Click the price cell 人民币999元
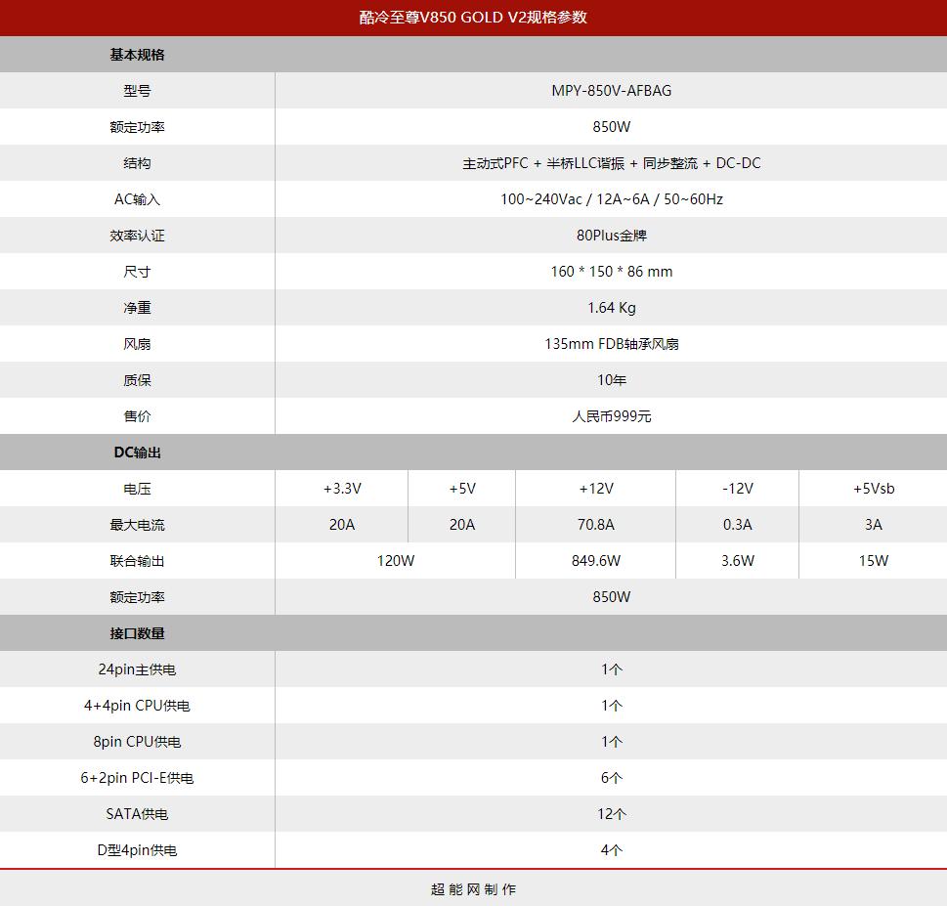 click(x=611, y=416)
